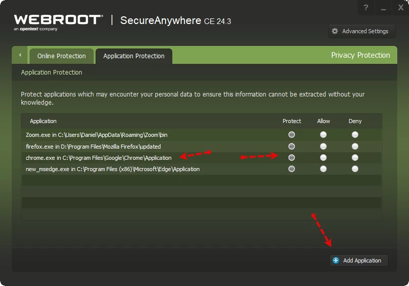Set new_msedge.exe to Deny

[x=355, y=169]
